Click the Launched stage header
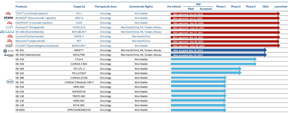 (x=281, y=7)
